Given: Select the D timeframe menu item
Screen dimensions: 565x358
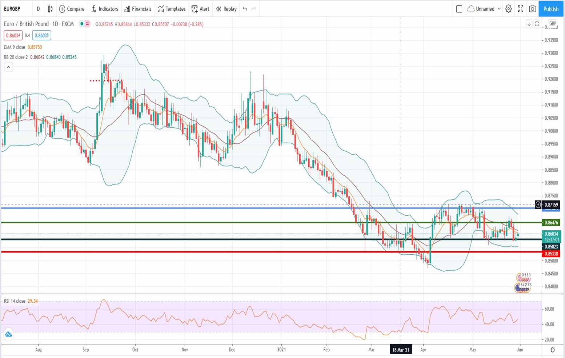Looking at the screenshot, I should 38,9.
